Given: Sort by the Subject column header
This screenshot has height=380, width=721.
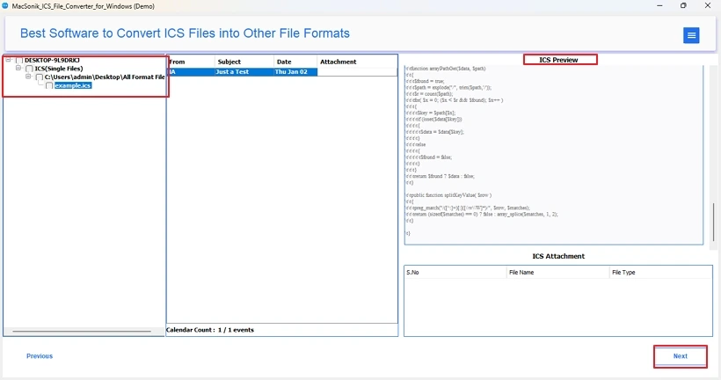Looking at the screenshot, I should [244, 62].
